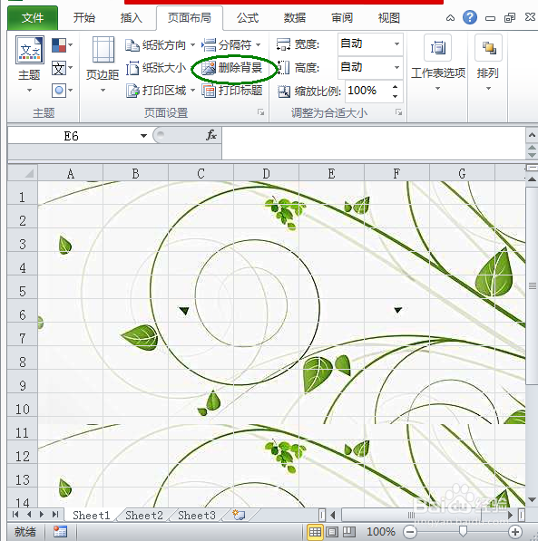This screenshot has width=538, height=541.
Task: Switch to the 数据 tab
Action: tap(295, 17)
